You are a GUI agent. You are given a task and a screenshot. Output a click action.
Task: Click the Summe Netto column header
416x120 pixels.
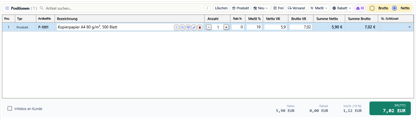329,19
